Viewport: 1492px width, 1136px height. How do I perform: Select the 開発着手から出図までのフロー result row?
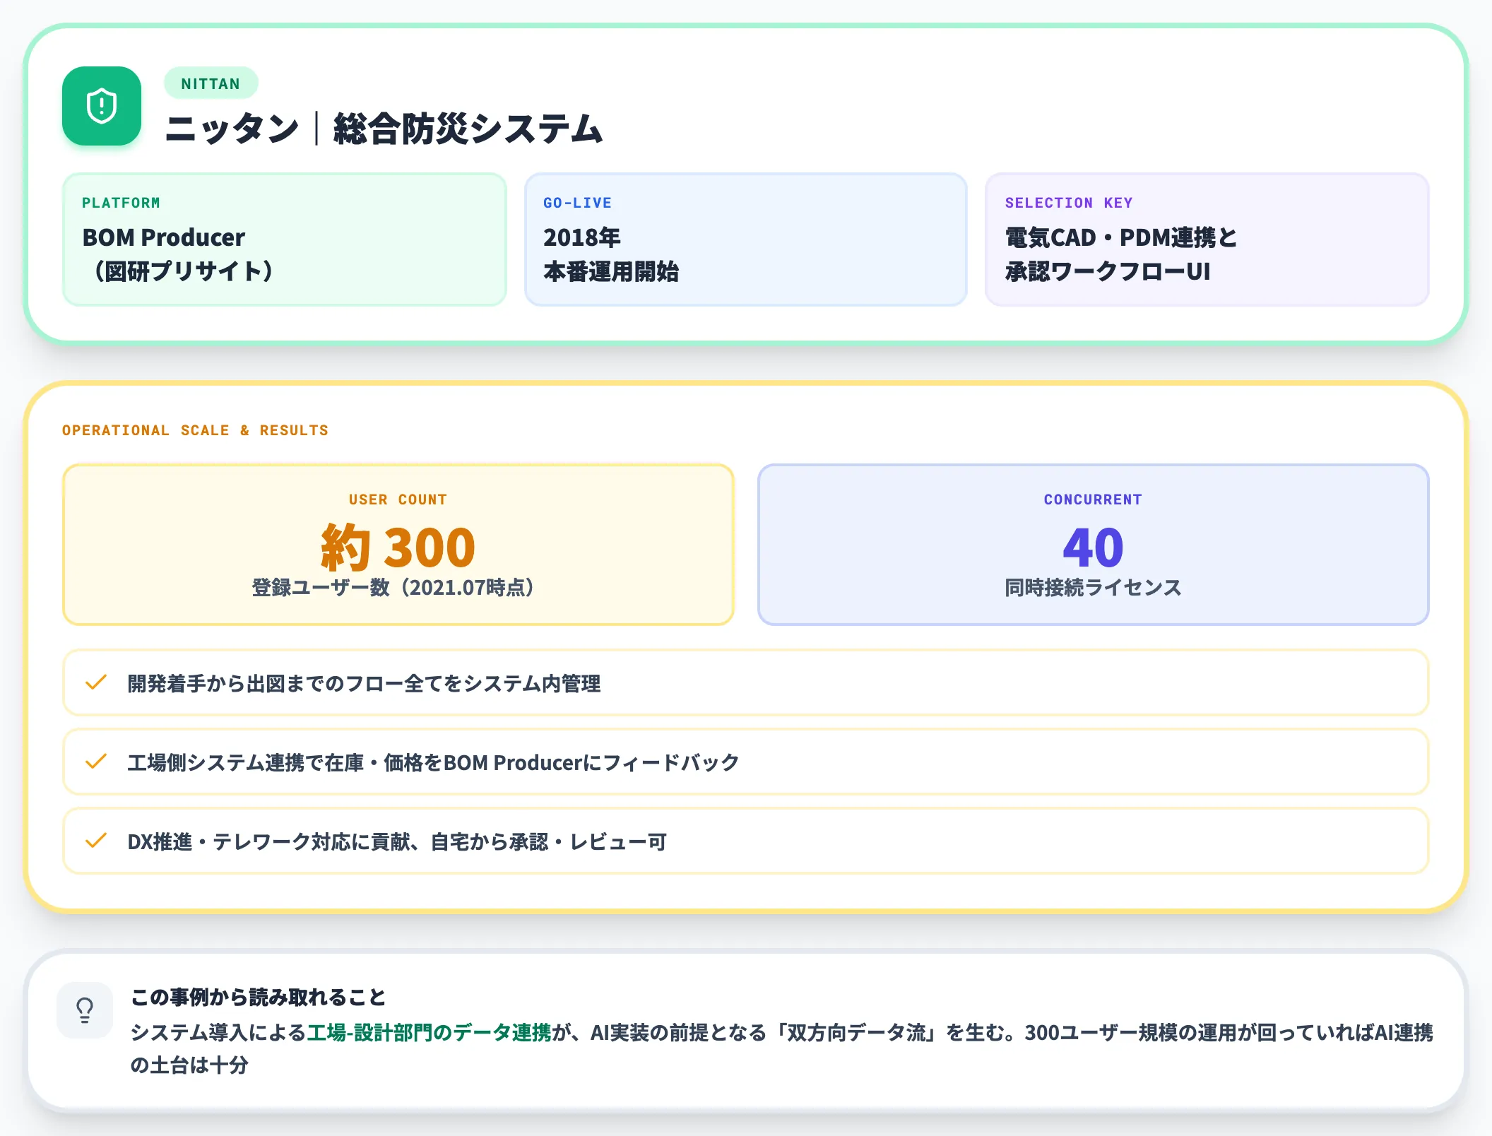(746, 682)
